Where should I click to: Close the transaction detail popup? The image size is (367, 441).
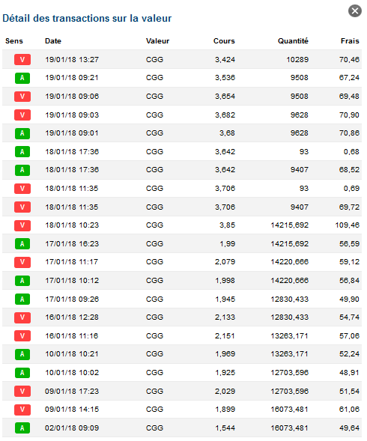click(x=354, y=11)
